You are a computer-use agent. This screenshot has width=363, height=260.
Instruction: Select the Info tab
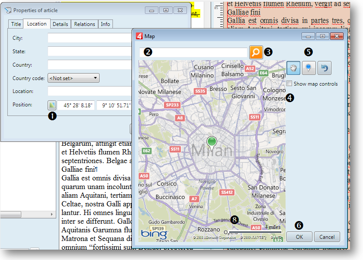(x=106, y=24)
